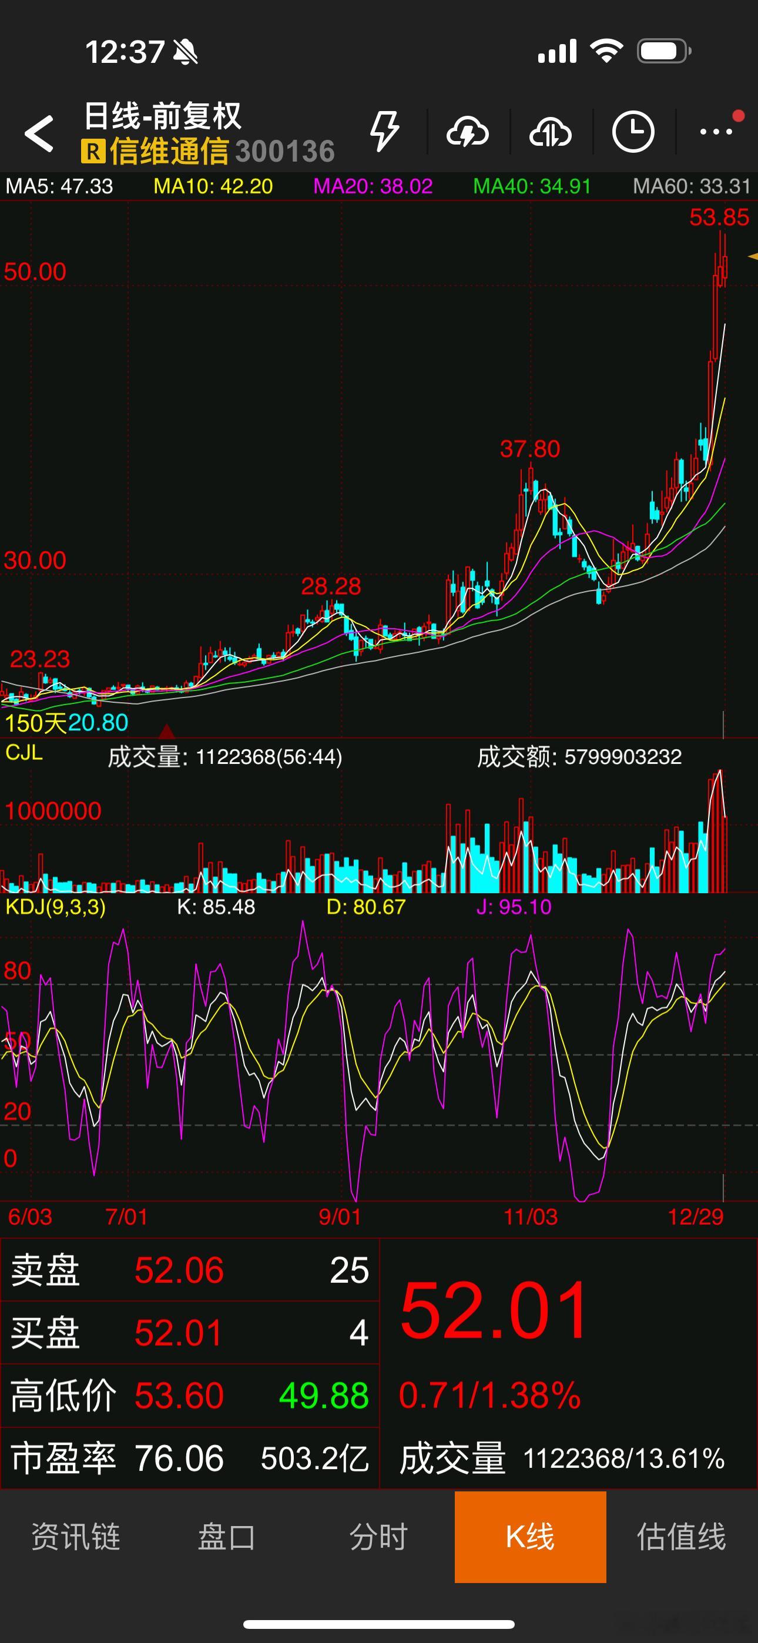Tap the 卖盘 volume 25
Screen dimensions: 758x1643
349,1270
